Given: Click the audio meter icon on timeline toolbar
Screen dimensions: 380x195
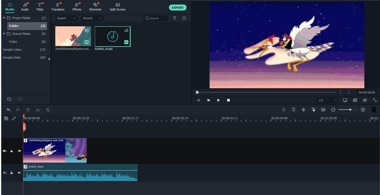Looking at the screenshot, I should 374,110.
